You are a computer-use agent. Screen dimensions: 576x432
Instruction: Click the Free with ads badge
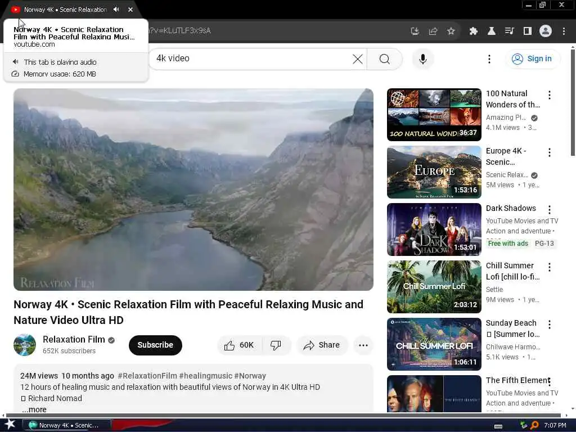coord(508,244)
